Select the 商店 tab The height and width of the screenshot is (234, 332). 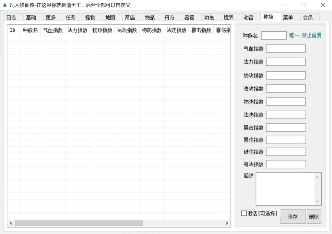click(x=130, y=17)
